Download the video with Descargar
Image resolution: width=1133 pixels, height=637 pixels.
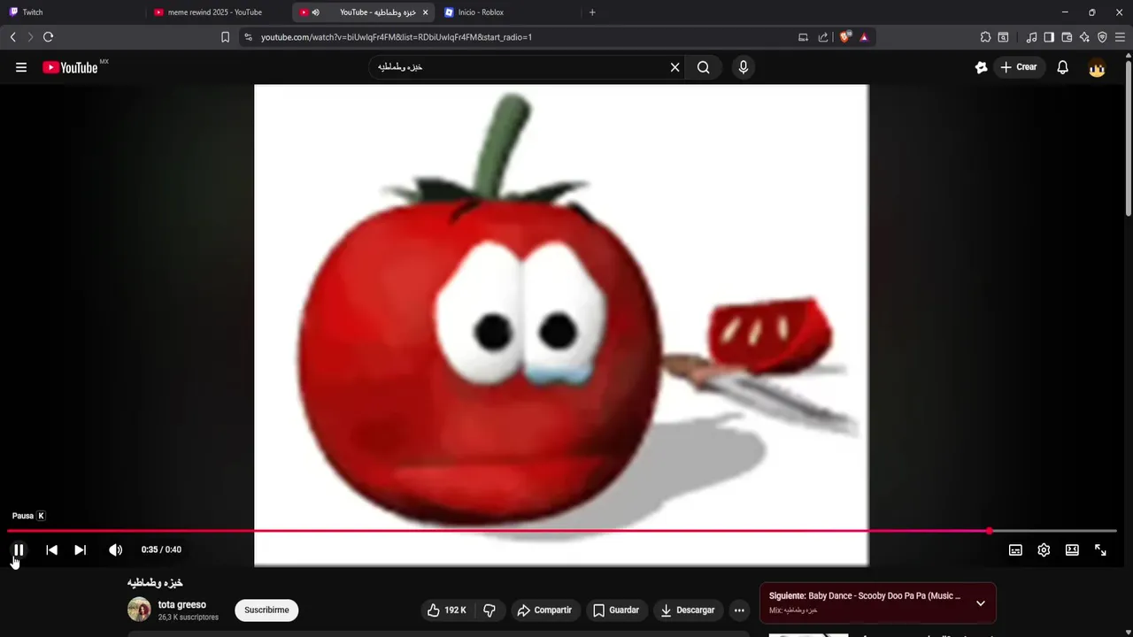tap(688, 610)
